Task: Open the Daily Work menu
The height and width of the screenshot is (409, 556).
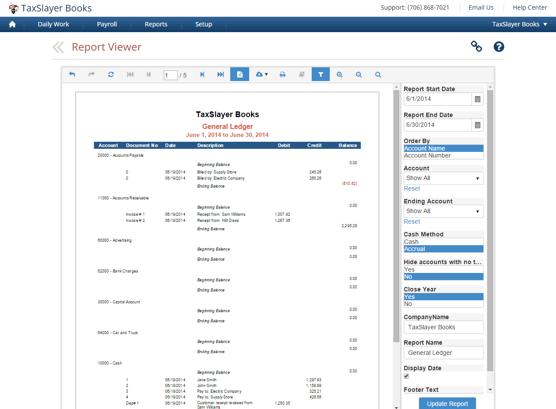Action: [x=53, y=24]
